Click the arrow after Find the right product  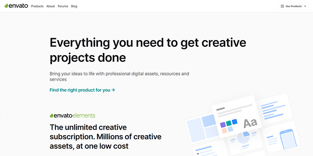click(x=113, y=90)
